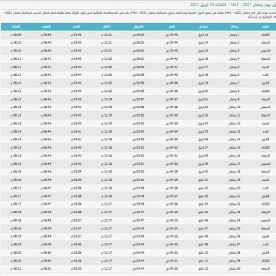Click the 15 رمضان cell
This screenshot has height=276, width=276.
tap(235, 148)
